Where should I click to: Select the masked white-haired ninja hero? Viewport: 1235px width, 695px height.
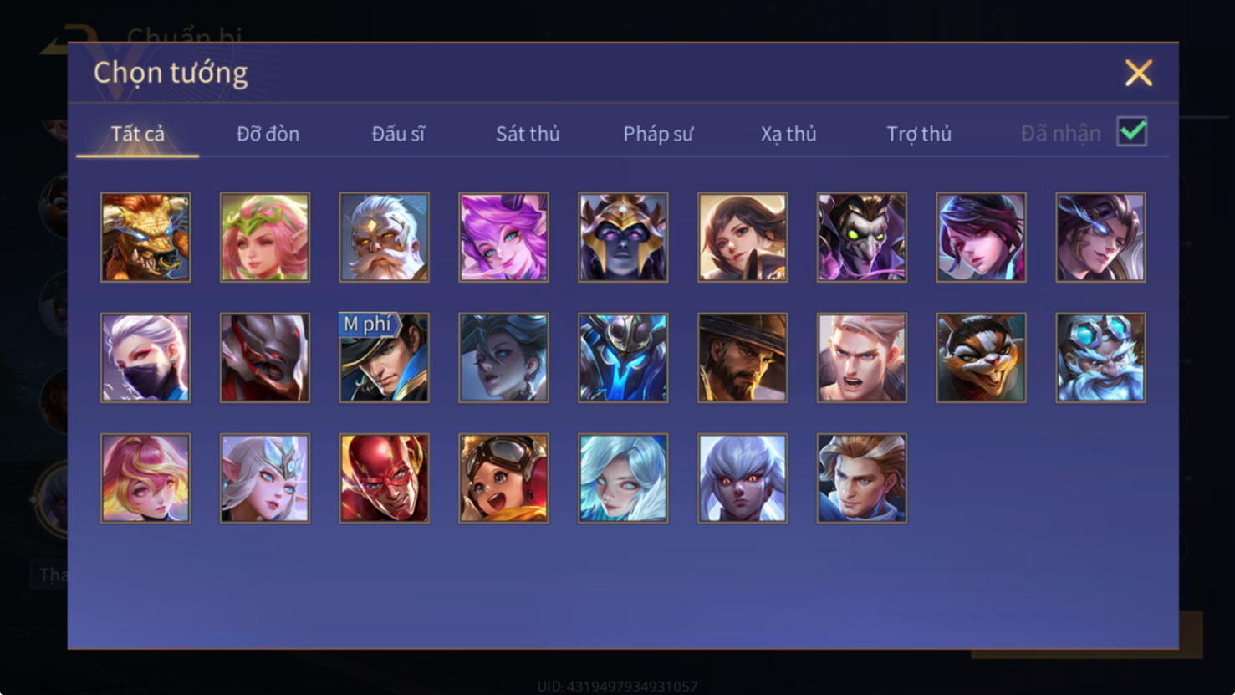145,358
